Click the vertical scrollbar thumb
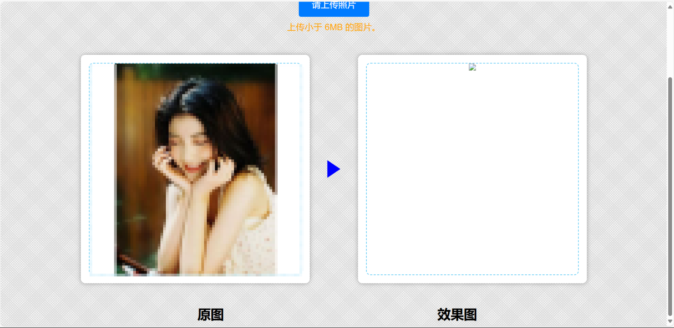The image size is (674, 328). pyautogui.click(x=670, y=196)
